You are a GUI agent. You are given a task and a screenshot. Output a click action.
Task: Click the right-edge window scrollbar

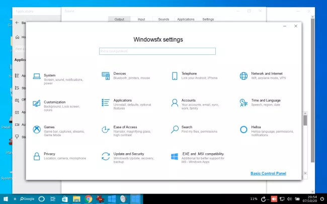312,89
